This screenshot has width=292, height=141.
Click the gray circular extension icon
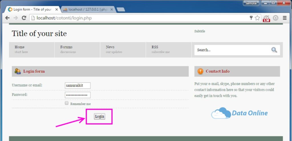[275, 18]
